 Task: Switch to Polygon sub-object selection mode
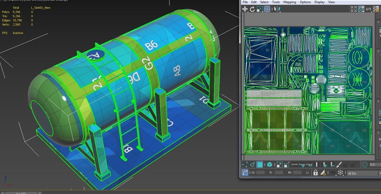pyautogui.click(x=260, y=165)
